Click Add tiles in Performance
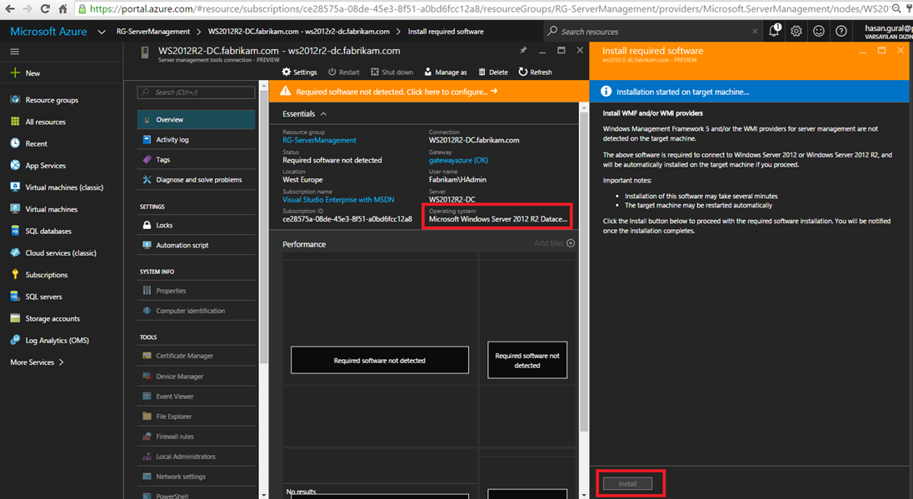This screenshot has width=913, height=499. 554,243
